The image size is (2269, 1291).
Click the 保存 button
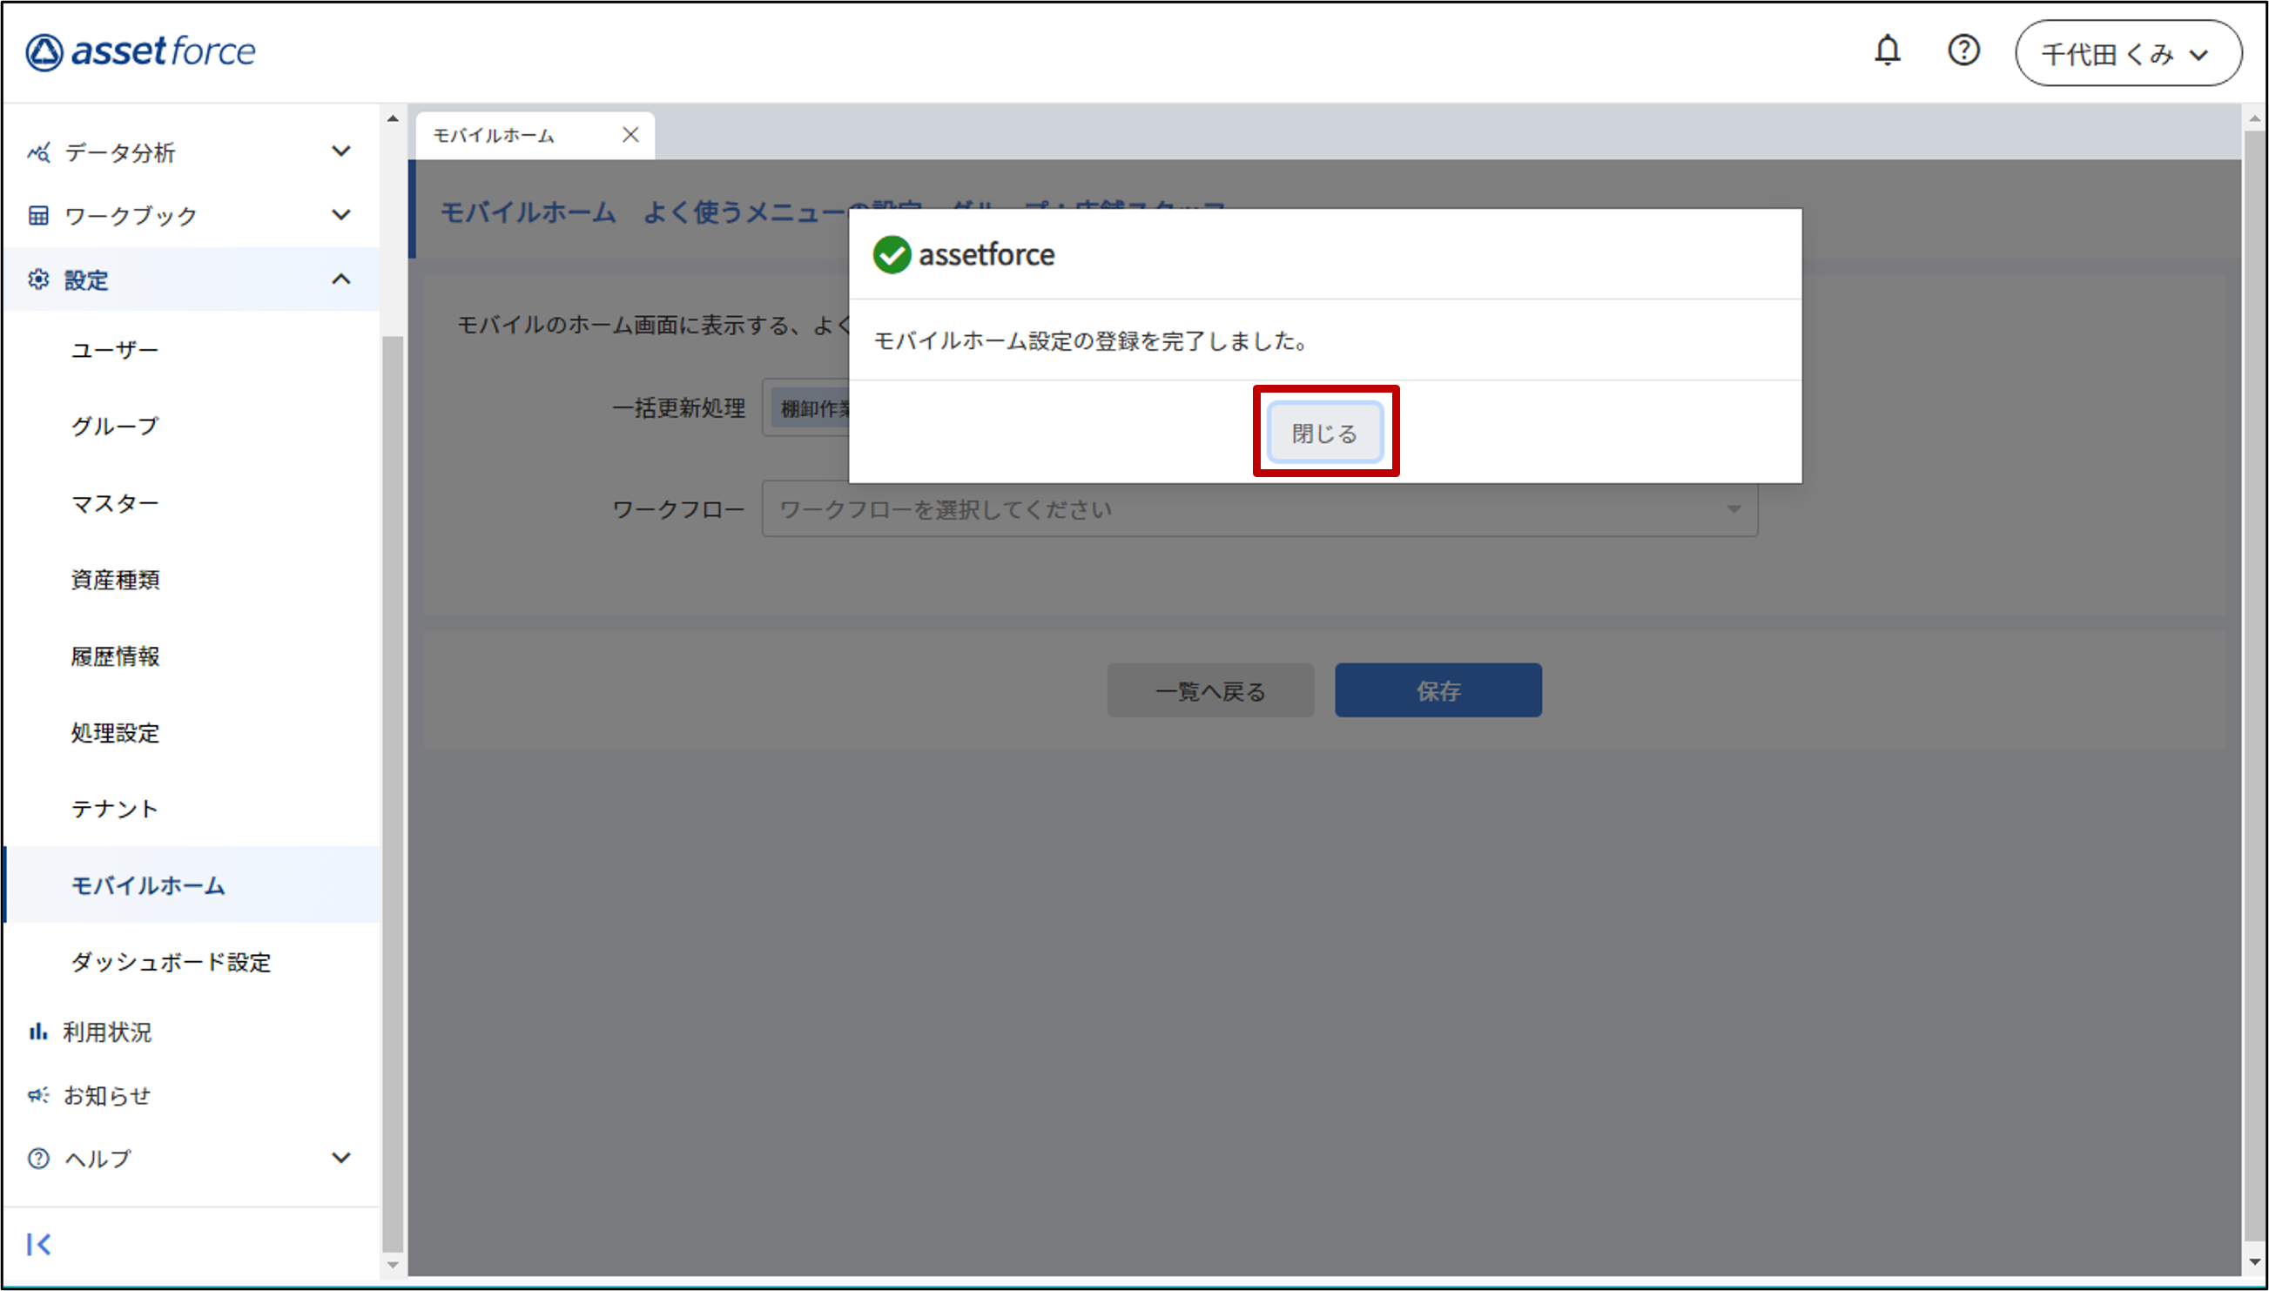click(1437, 690)
